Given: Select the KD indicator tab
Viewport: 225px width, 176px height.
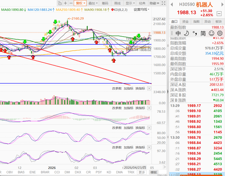Looking at the screenshot, I should (x=109, y=172).
